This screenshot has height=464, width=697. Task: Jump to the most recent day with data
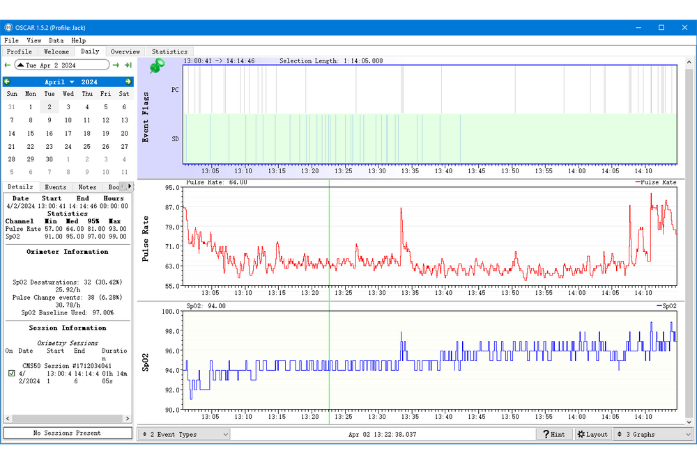click(128, 65)
